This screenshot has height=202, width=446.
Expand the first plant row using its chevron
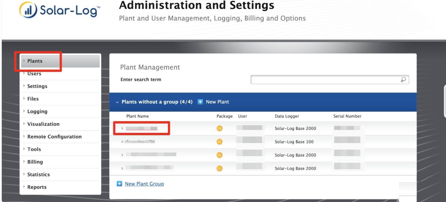click(122, 128)
